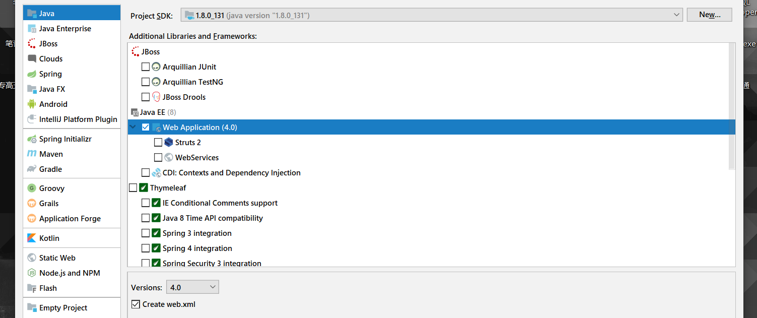Click the JBoss Drools icon
Viewport: 757px width, 318px height.
pos(156,97)
